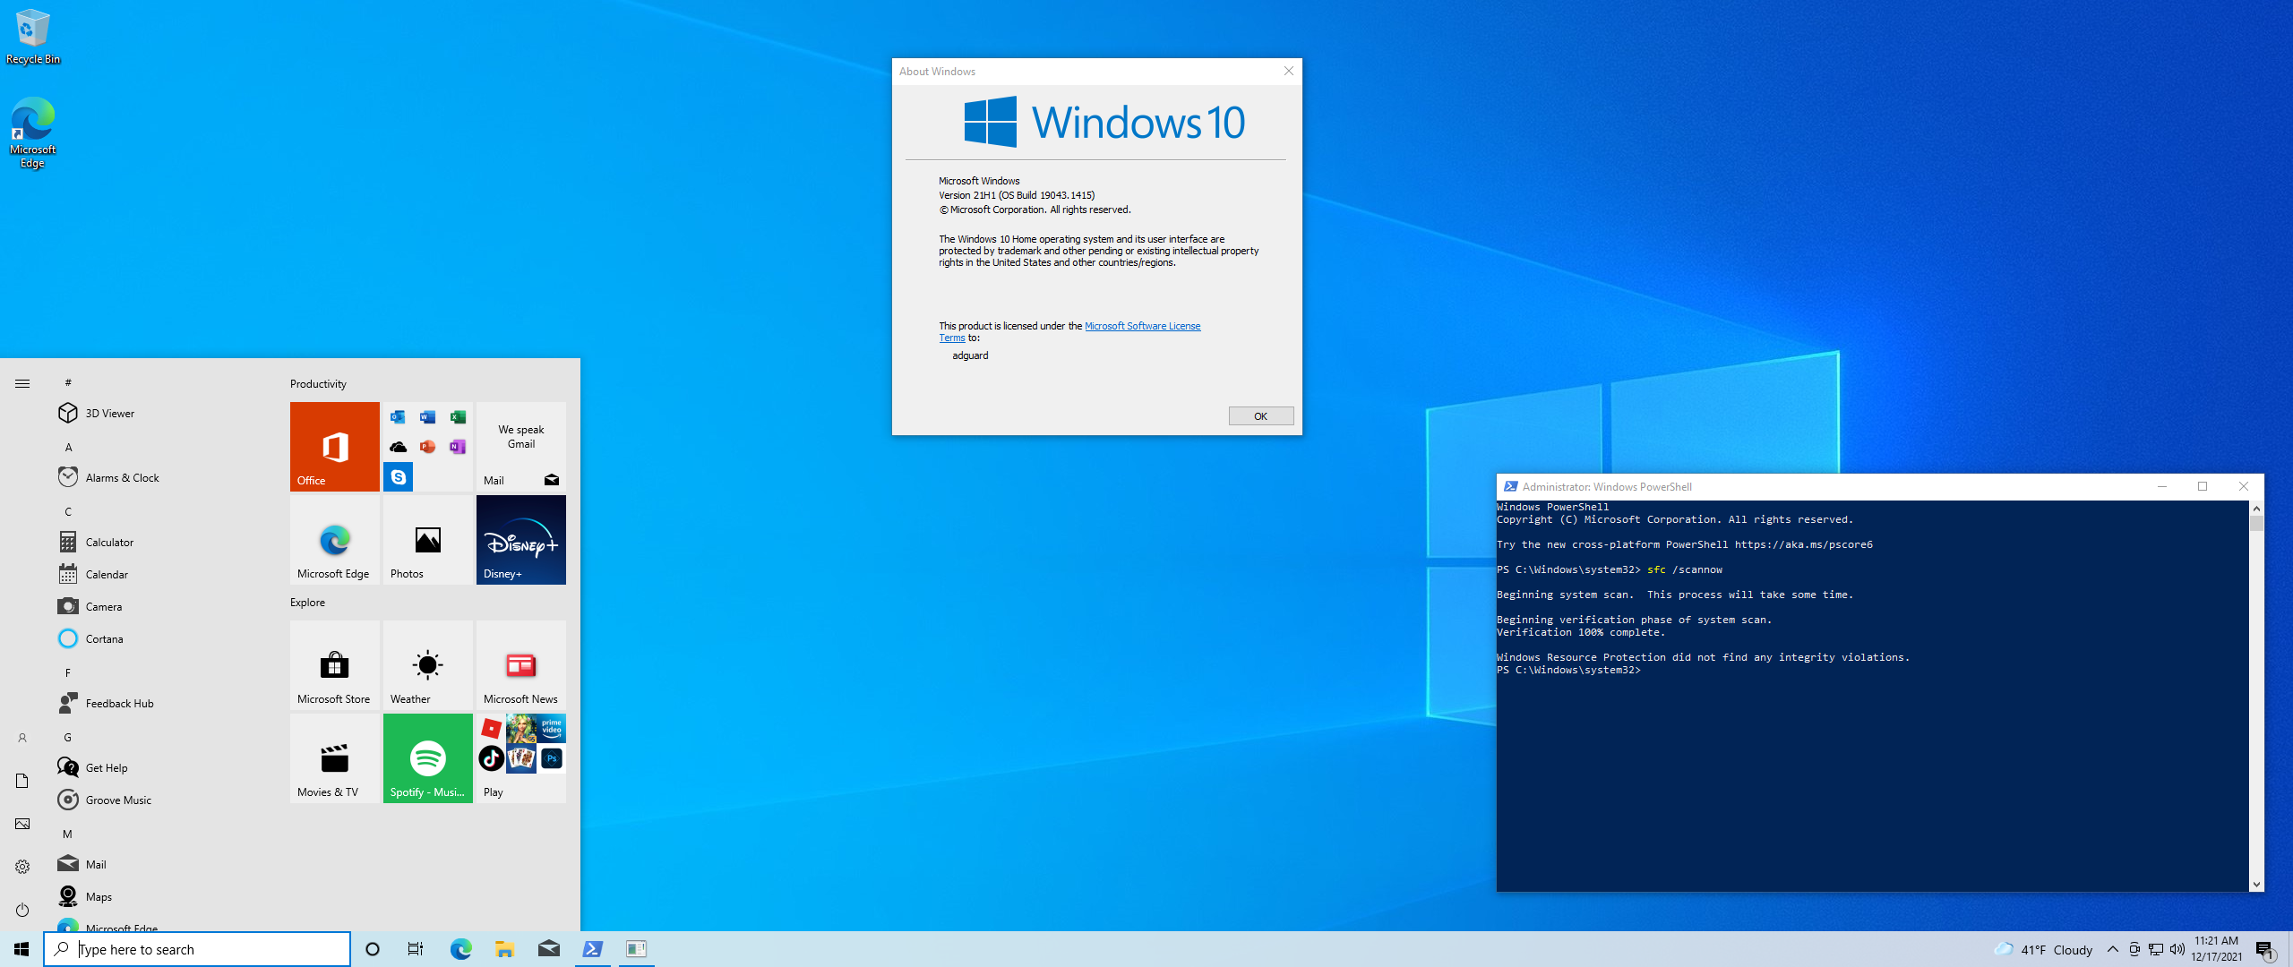
Task: Open the Microsoft Software License Terms link
Action: [x=1142, y=326]
